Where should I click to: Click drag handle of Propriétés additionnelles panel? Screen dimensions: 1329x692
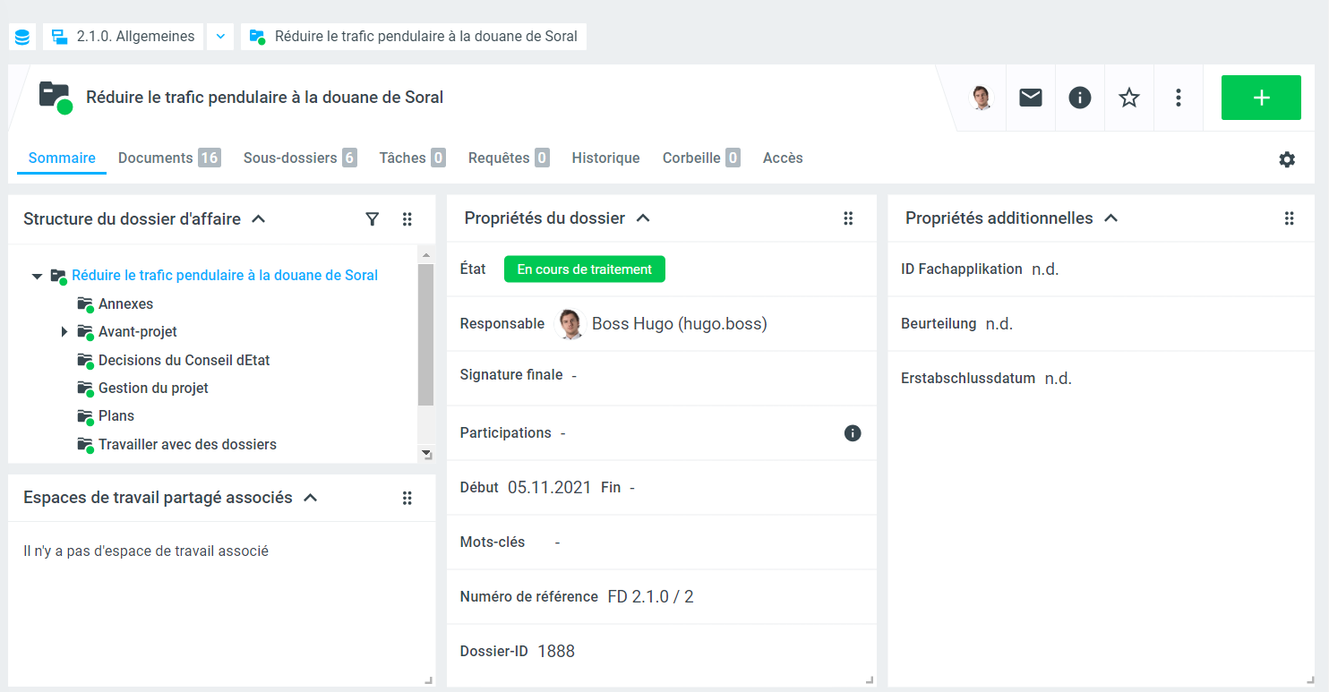(x=1290, y=218)
